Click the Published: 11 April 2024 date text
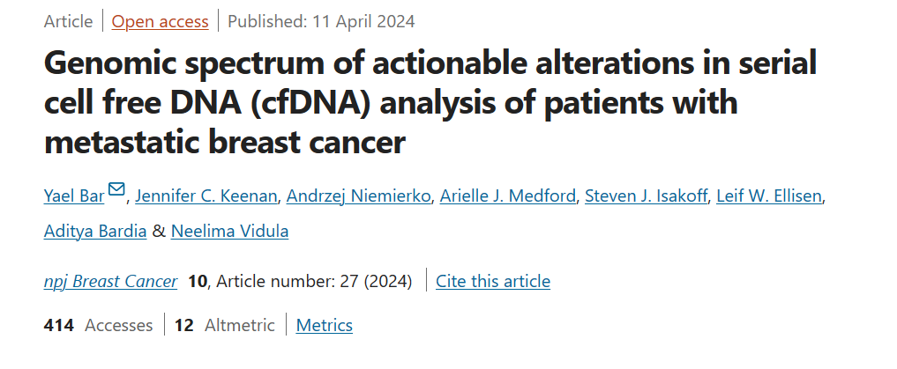Image resolution: width=897 pixels, height=369 pixels. pos(322,22)
